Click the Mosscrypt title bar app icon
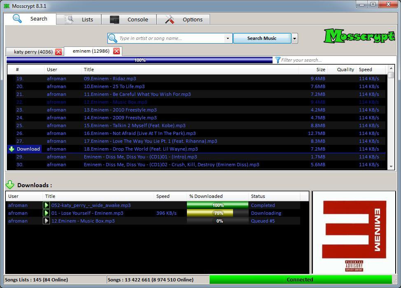Viewport: 401px width, 288px height. [x=7, y=6]
